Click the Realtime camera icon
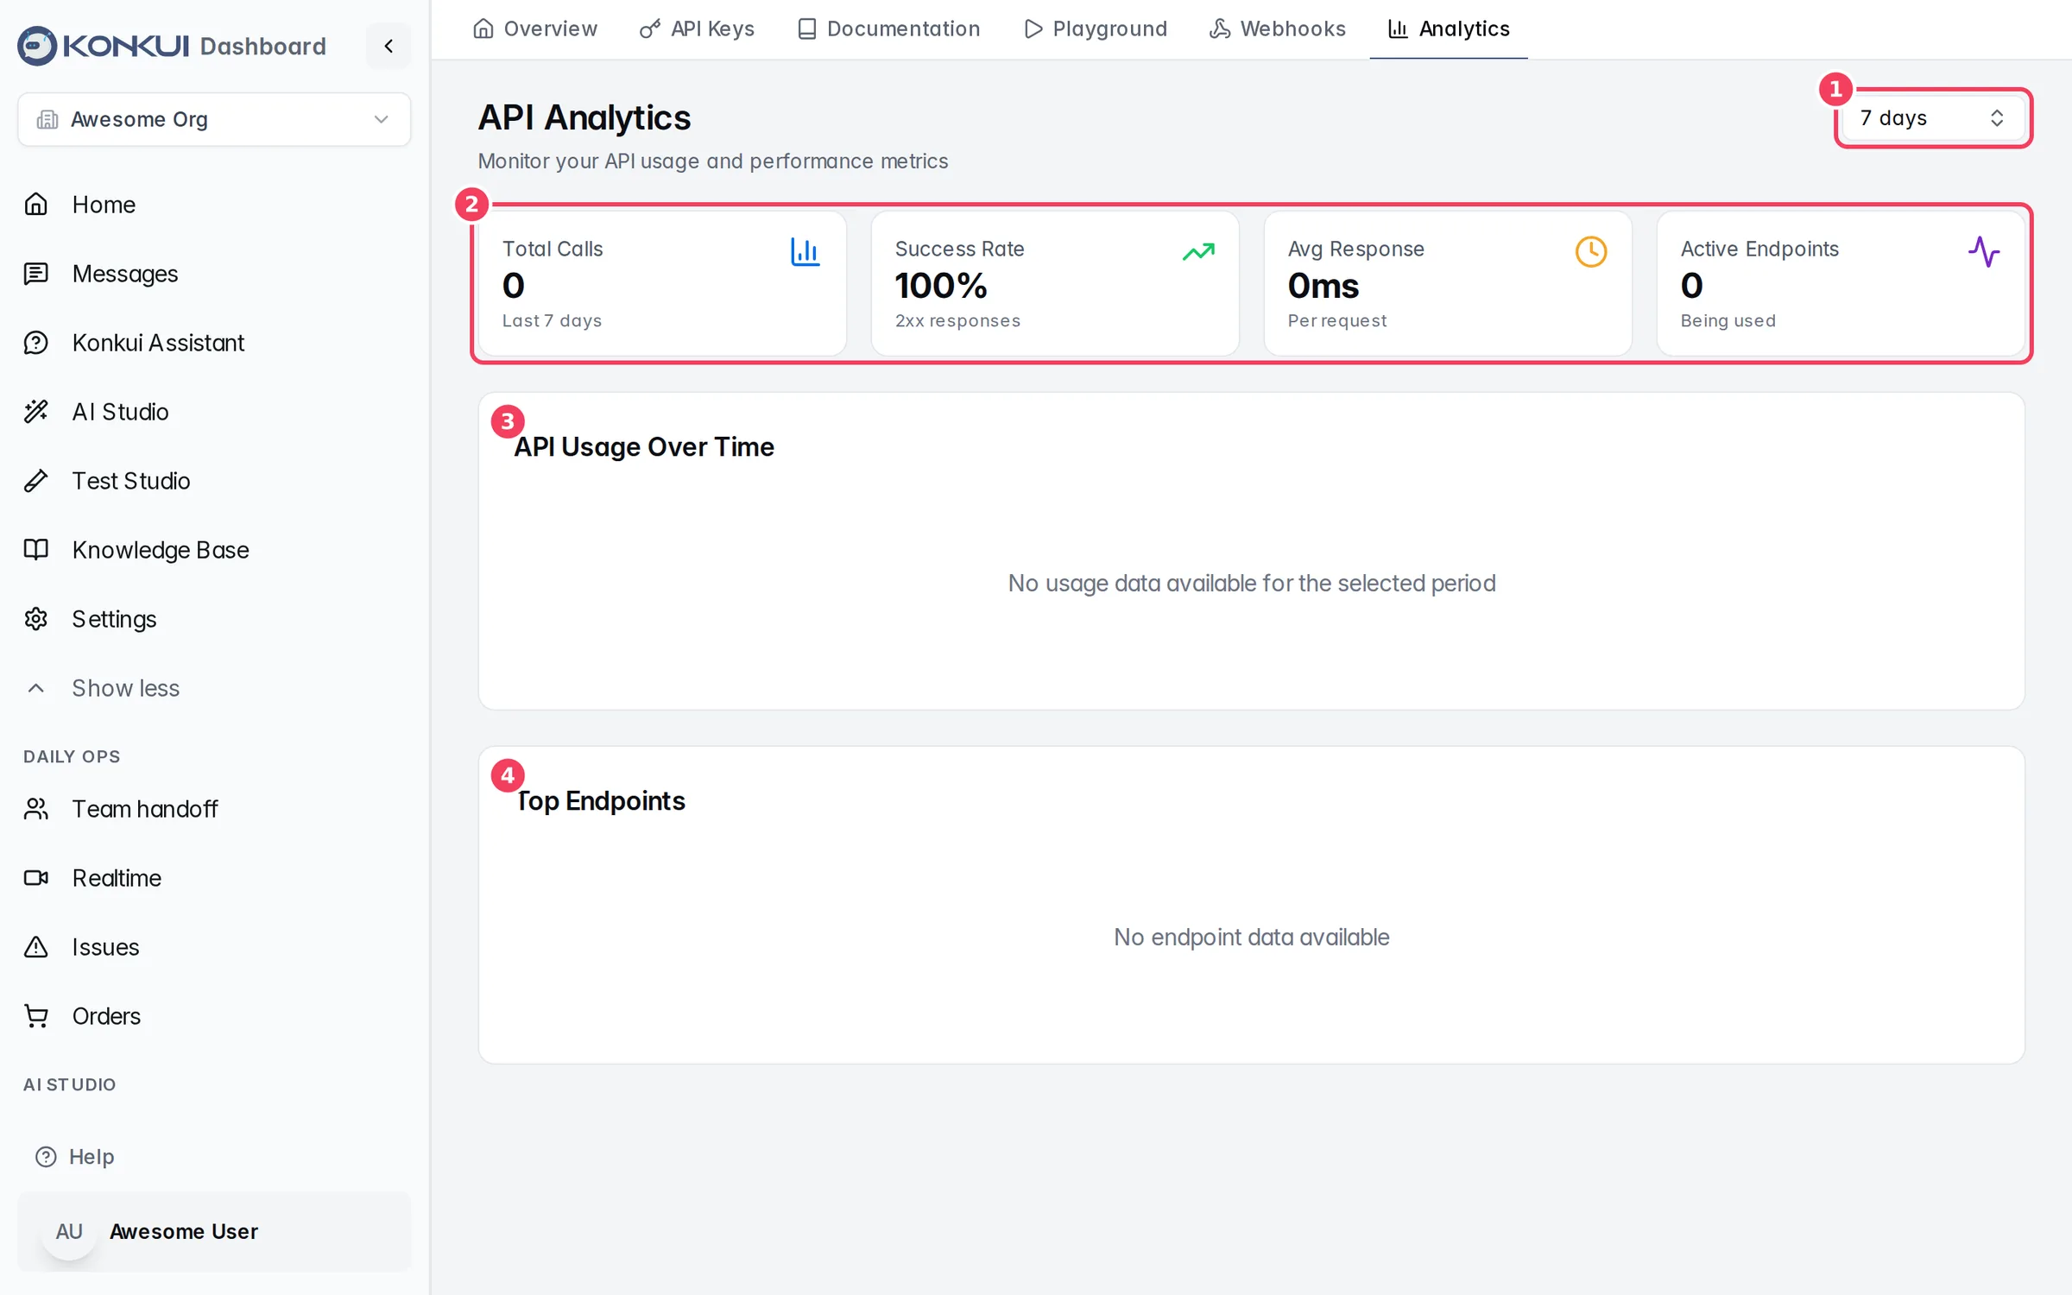This screenshot has width=2072, height=1295. (x=36, y=878)
